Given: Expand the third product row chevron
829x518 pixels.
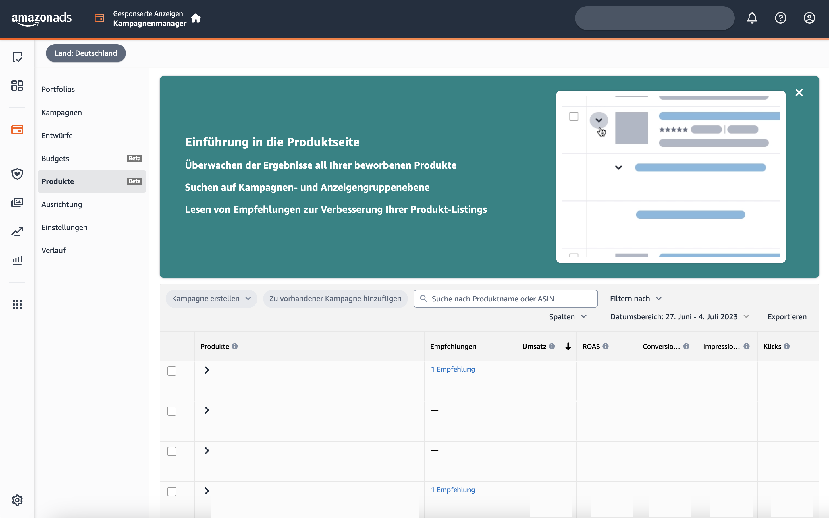Looking at the screenshot, I should click(x=207, y=450).
